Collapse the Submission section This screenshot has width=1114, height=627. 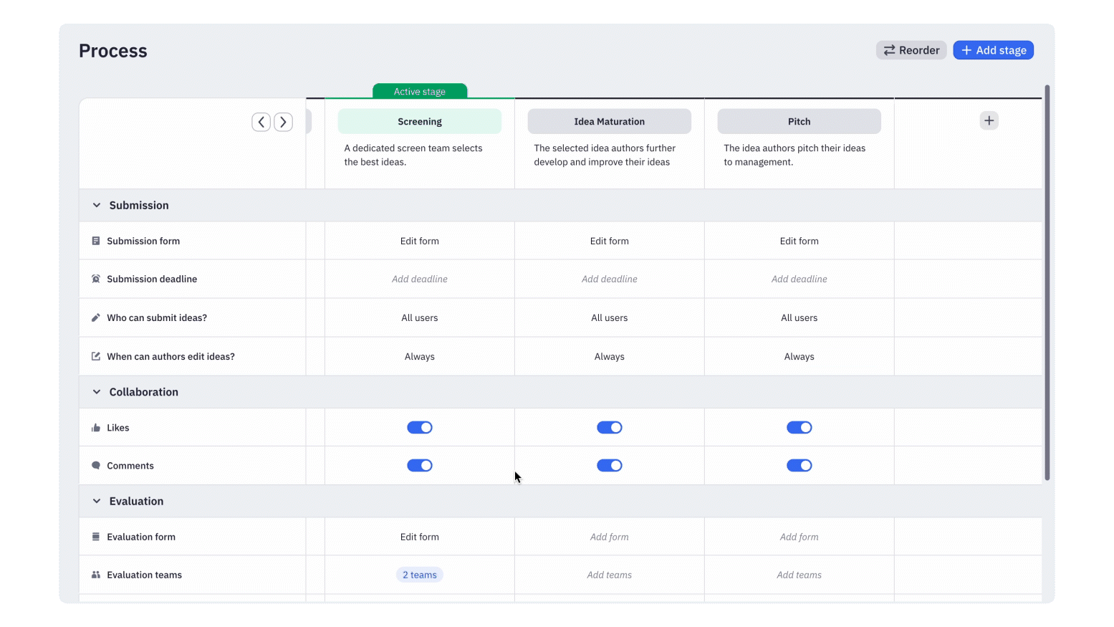[97, 205]
